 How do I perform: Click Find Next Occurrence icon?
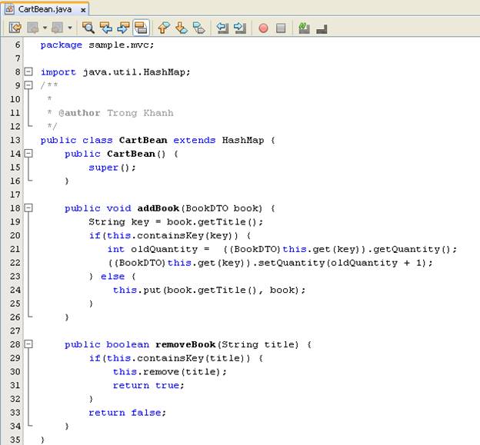point(123,28)
